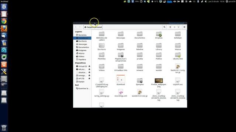
Task: Click the Carpeta personal path button
Action: [x=93, y=27]
